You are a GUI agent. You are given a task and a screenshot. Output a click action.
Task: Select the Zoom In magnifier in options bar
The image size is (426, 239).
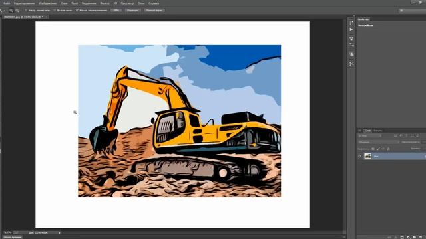[x=11, y=11]
